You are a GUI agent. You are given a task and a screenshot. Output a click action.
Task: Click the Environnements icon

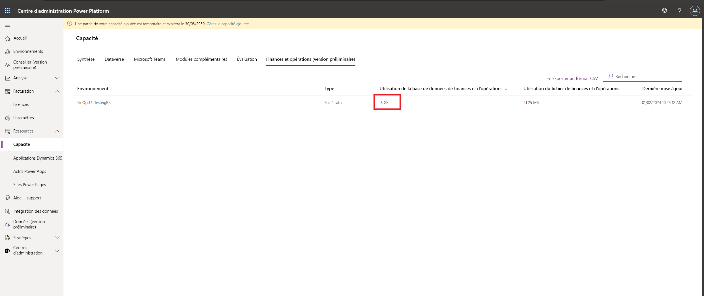click(x=8, y=52)
